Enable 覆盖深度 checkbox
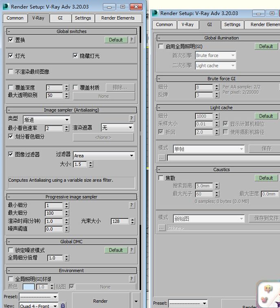This screenshot has height=308, width=280. 11,87
